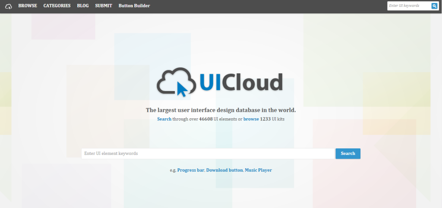442x208 pixels.
Task: Open the BROWSE menu item
Action: click(28, 6)
